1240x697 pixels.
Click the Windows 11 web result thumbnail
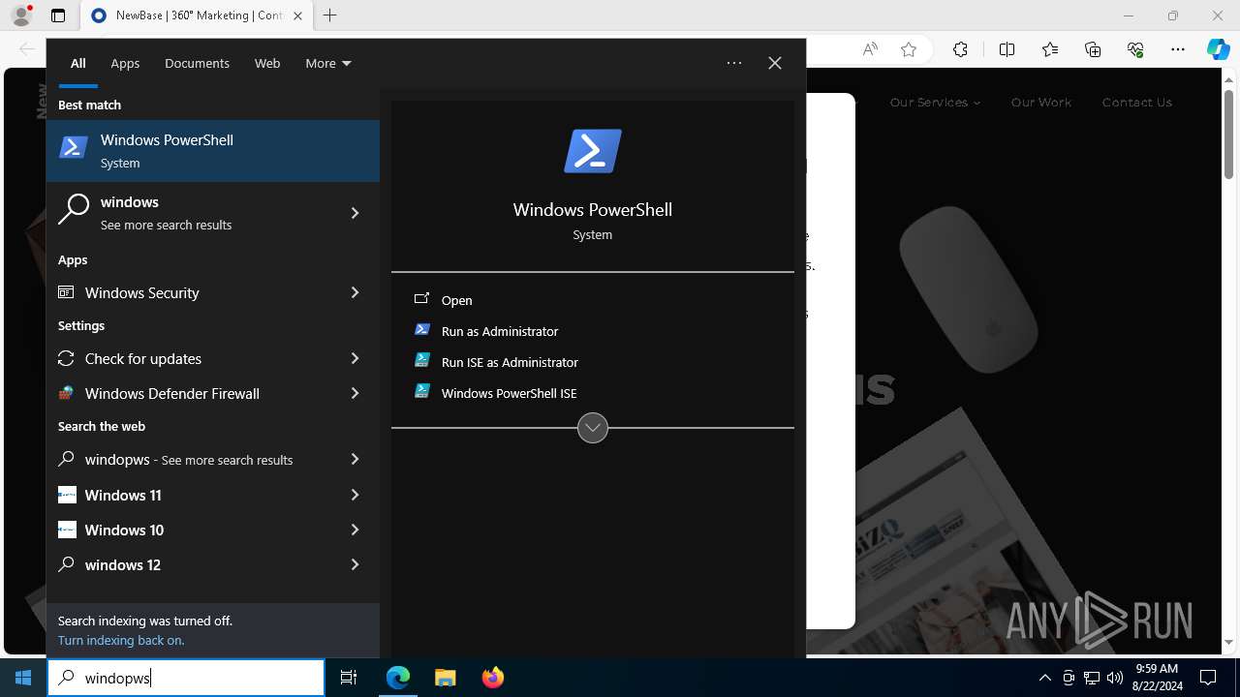[x=67, y=495]
